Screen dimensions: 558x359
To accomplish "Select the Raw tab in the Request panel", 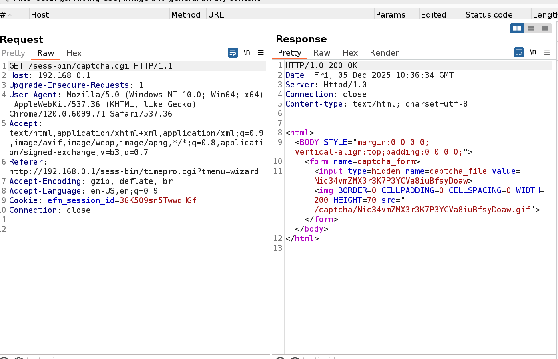I will tap(46, 53).
